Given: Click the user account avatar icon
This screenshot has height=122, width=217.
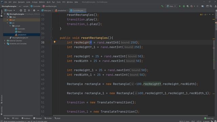Looking at the screenshot, I should [216, 6].
